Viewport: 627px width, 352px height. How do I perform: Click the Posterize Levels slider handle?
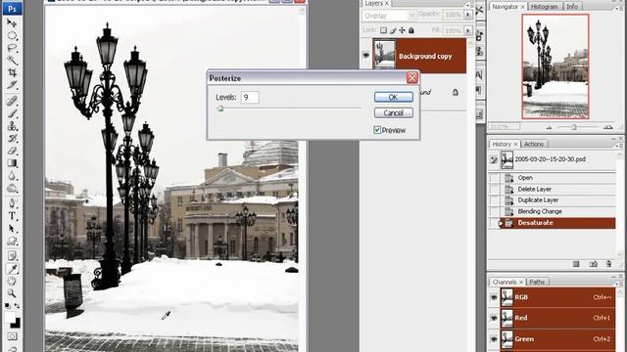[x=220, y=109]
